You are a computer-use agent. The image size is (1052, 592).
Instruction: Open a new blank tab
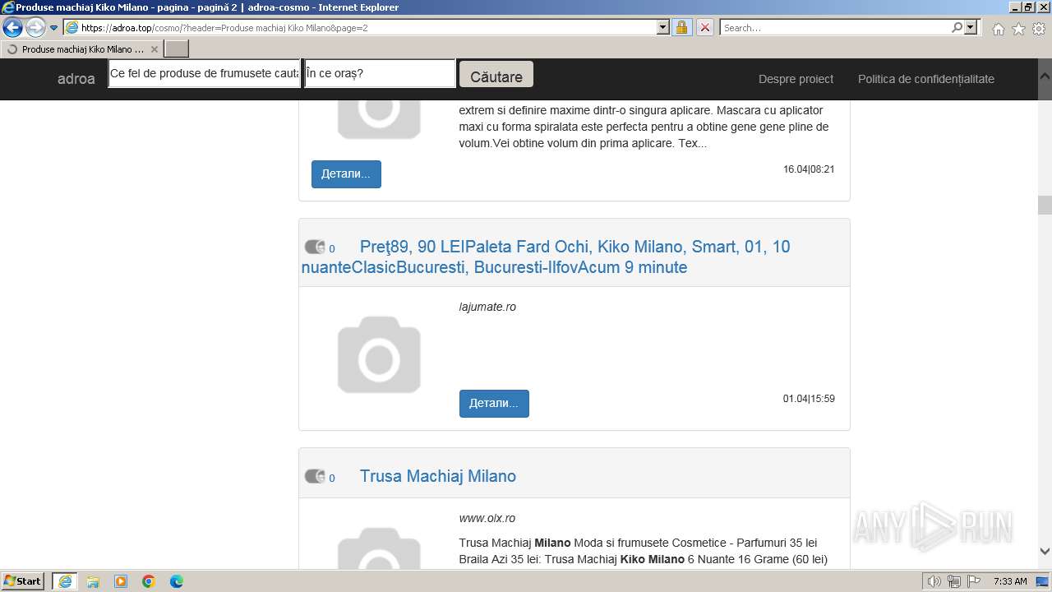(x=177, y=49)
